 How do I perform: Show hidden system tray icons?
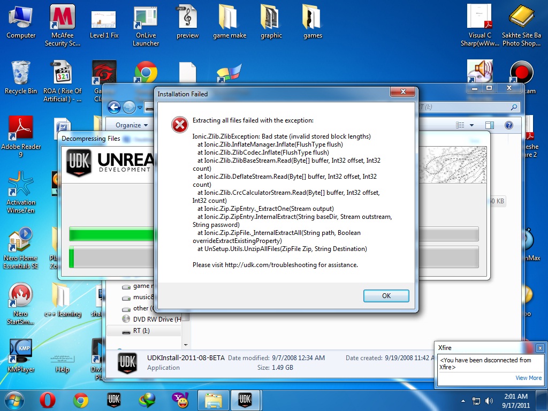pyautogui.click(x=462, y=400)
